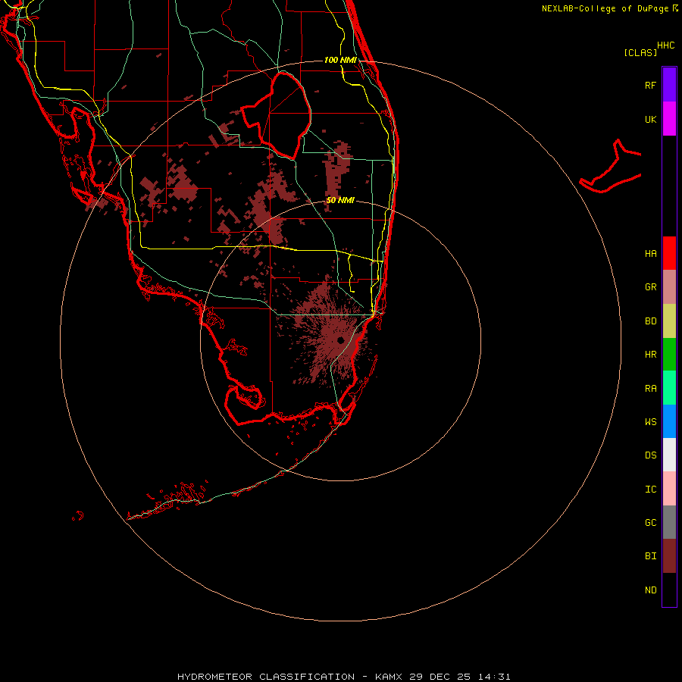Screen dimensions: 682x682
Task: Click the RF legend label
Action: tap(650, 85)
